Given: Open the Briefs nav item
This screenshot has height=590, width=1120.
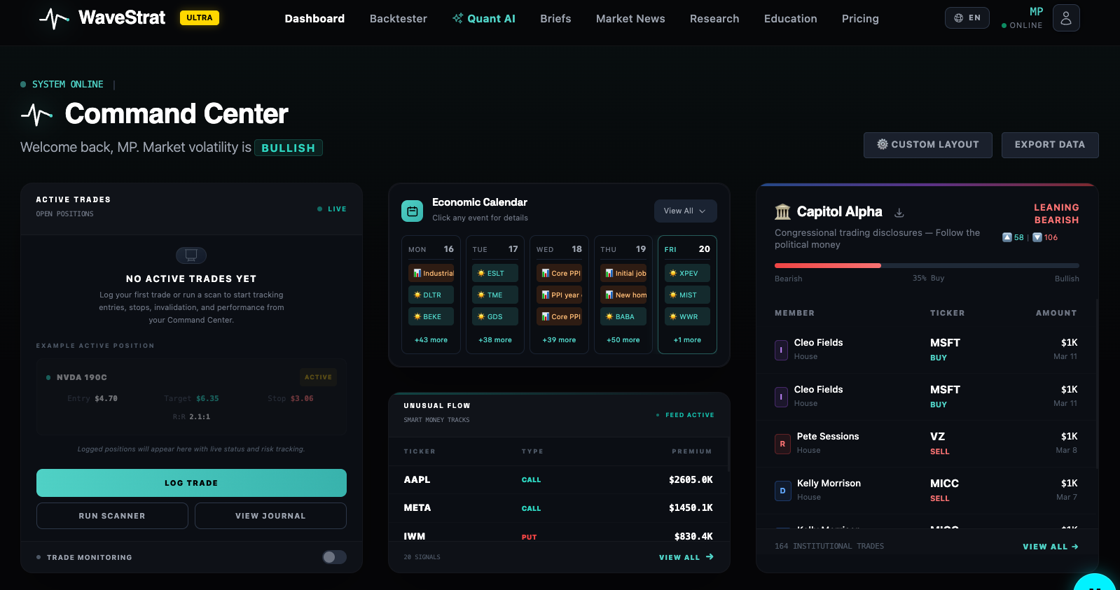Looking at the screenshot, I should point(555,18).
